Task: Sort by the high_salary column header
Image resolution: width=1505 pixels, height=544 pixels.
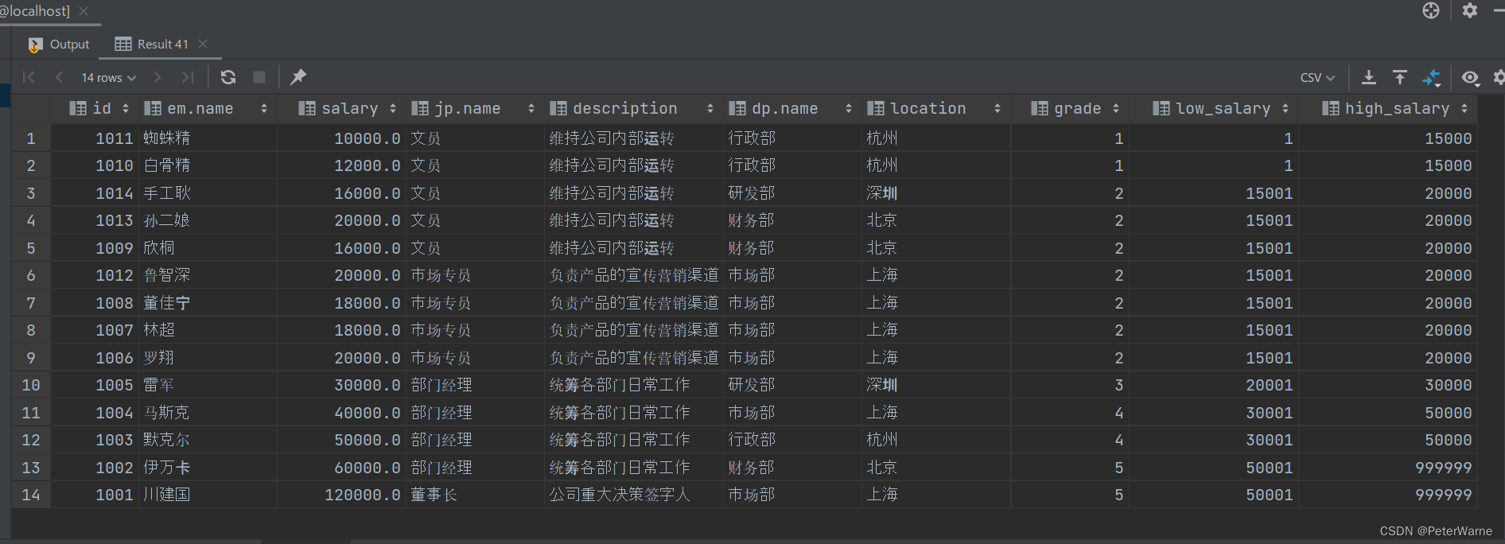Action: [1387, 108]
